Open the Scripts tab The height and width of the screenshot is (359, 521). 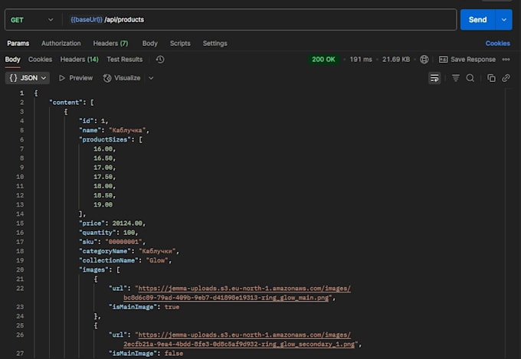180,43
